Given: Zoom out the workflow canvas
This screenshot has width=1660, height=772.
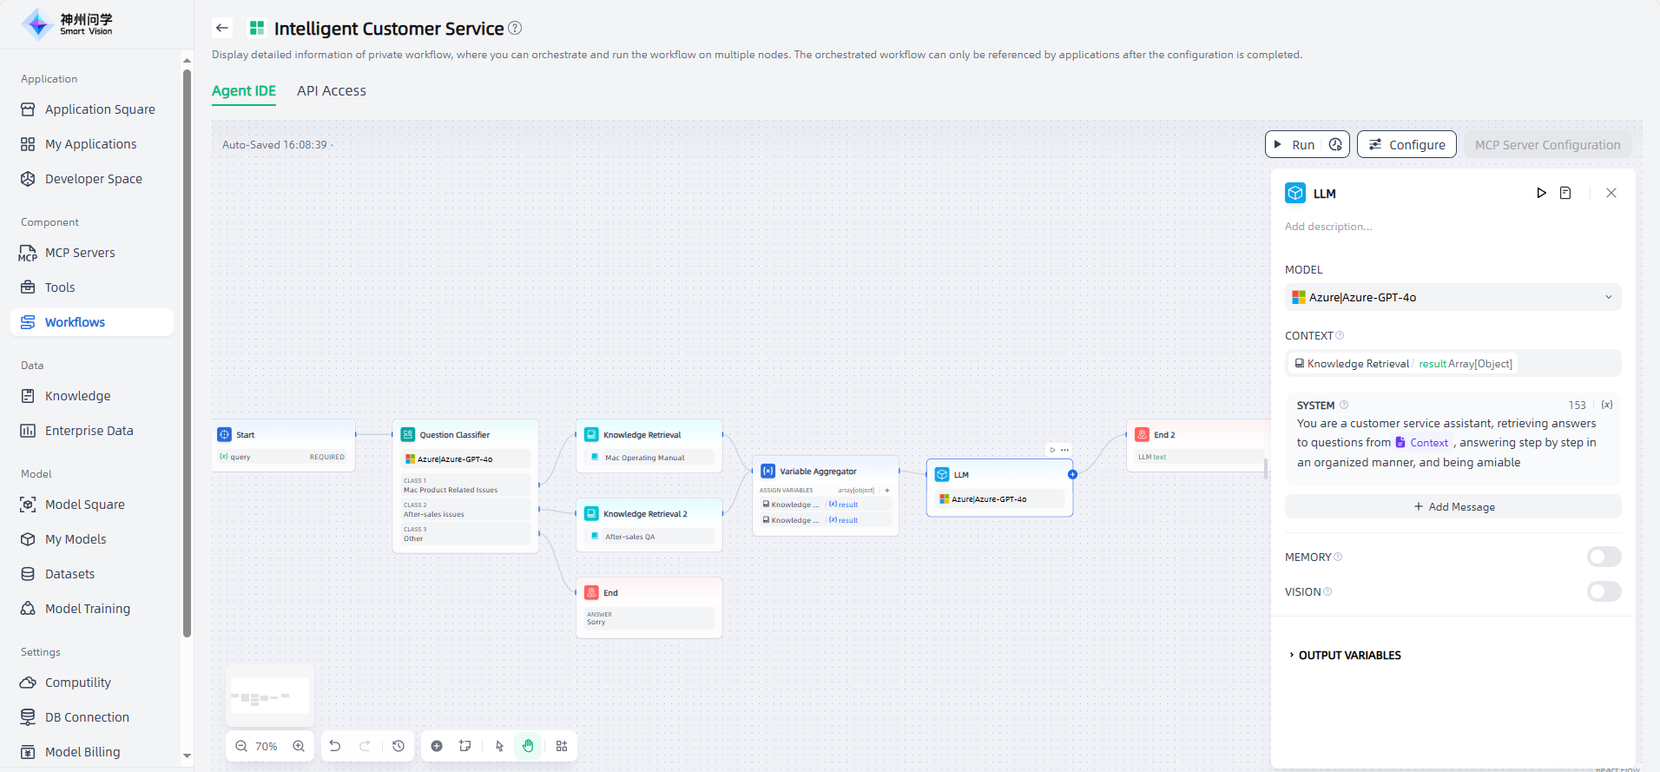Looking at the screenshot, I should (x=241, y=746).
